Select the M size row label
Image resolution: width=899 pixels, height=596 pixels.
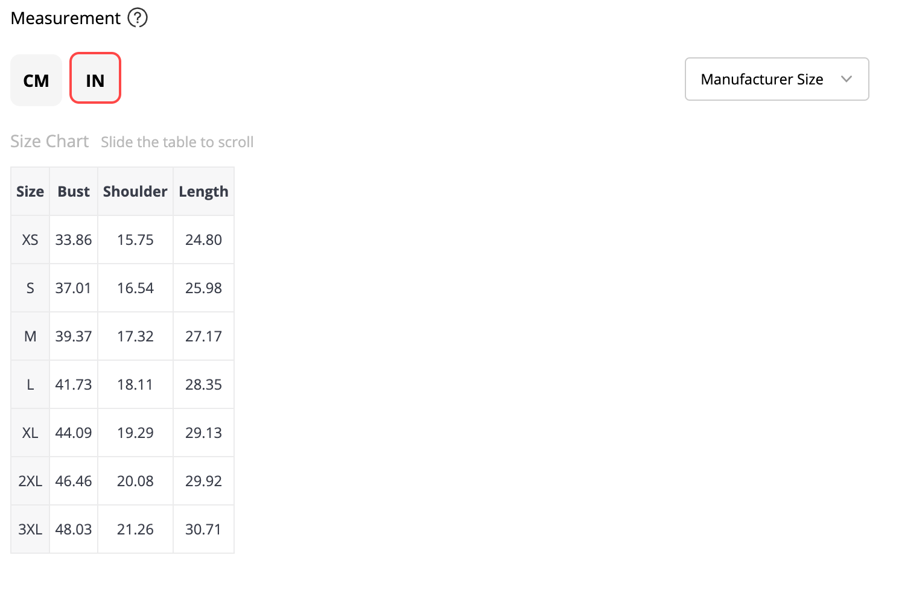tap(30, 336)
